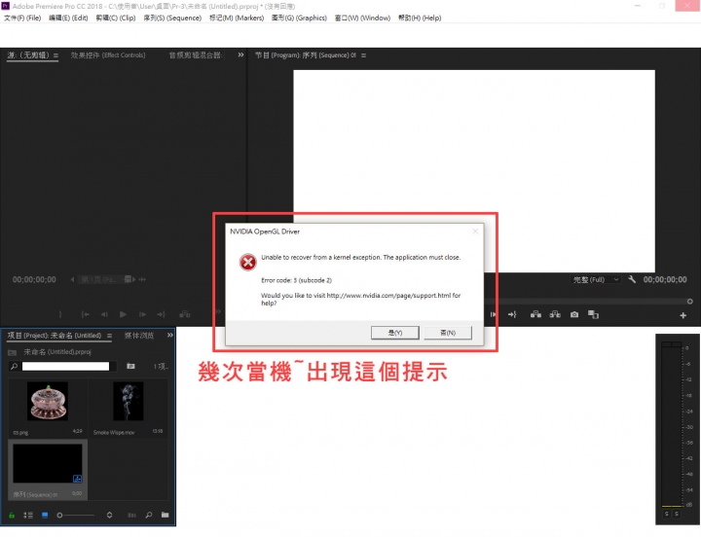
Task: Click the Program monitor zoom scrollbar handle
Action: pos(690,302)
